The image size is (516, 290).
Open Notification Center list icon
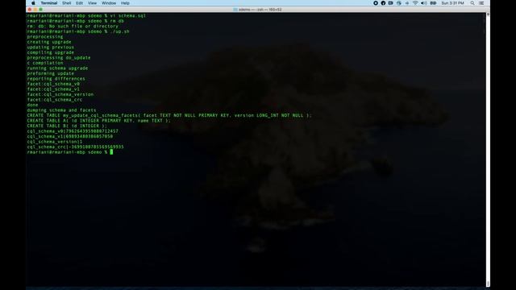click(x=481, y=3)
